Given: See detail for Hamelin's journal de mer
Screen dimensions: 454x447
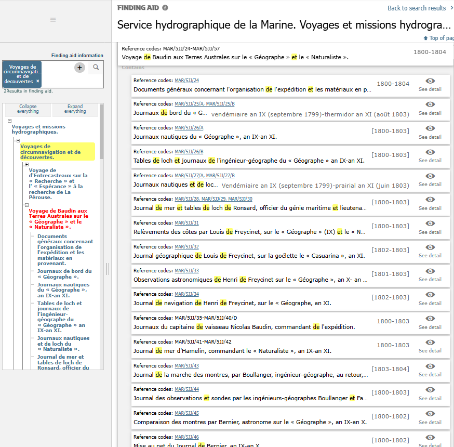Looking at the screenshot, I should (430, 347).
